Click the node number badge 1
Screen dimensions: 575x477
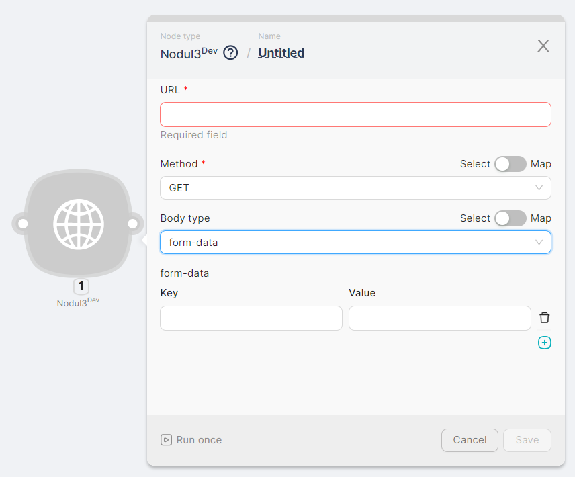[81, 287]
